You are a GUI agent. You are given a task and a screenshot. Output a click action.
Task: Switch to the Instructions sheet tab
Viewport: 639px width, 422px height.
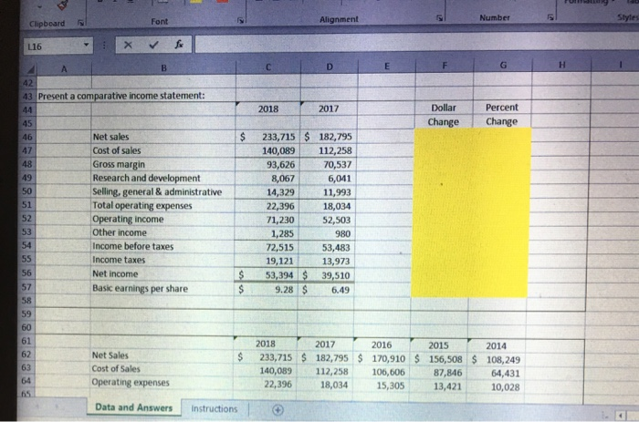pyautogui.click(x=215, y=408)
